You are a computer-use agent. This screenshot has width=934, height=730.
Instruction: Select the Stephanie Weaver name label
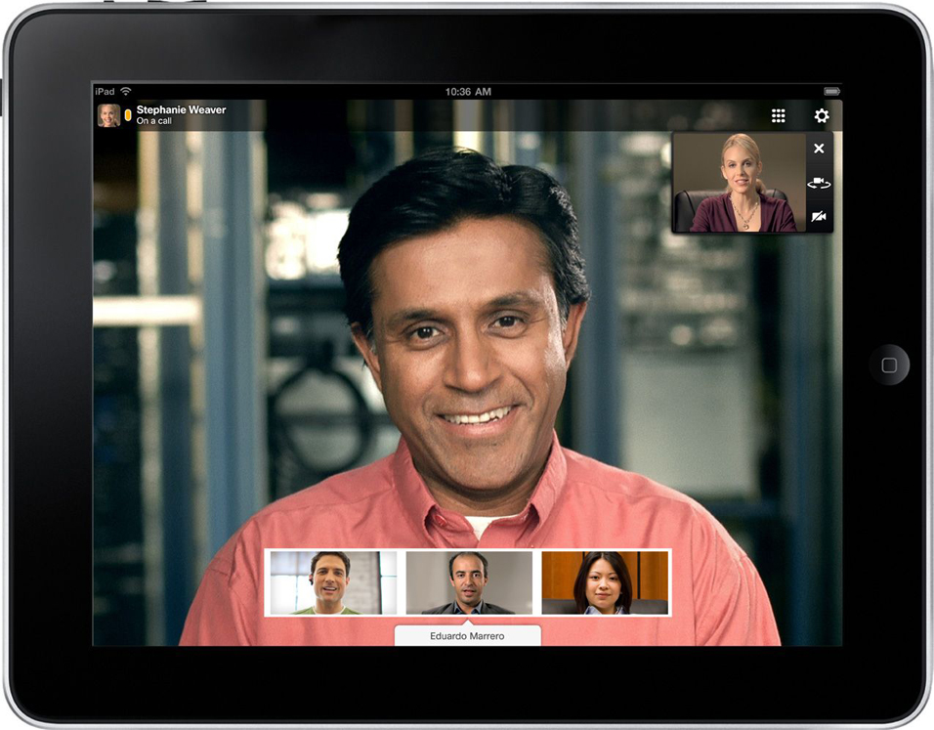coord(181,109)
